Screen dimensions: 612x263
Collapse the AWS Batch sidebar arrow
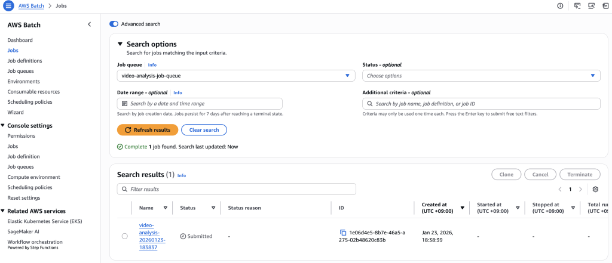(90, 24)
